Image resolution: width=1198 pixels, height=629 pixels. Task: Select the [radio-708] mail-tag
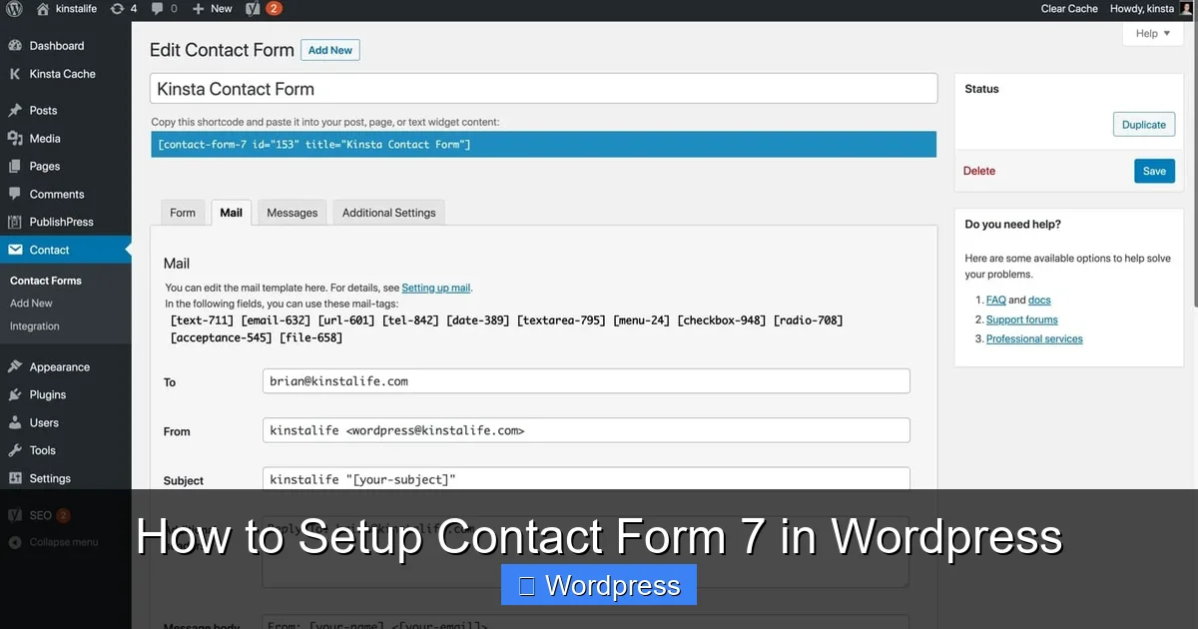pos(809,320)
